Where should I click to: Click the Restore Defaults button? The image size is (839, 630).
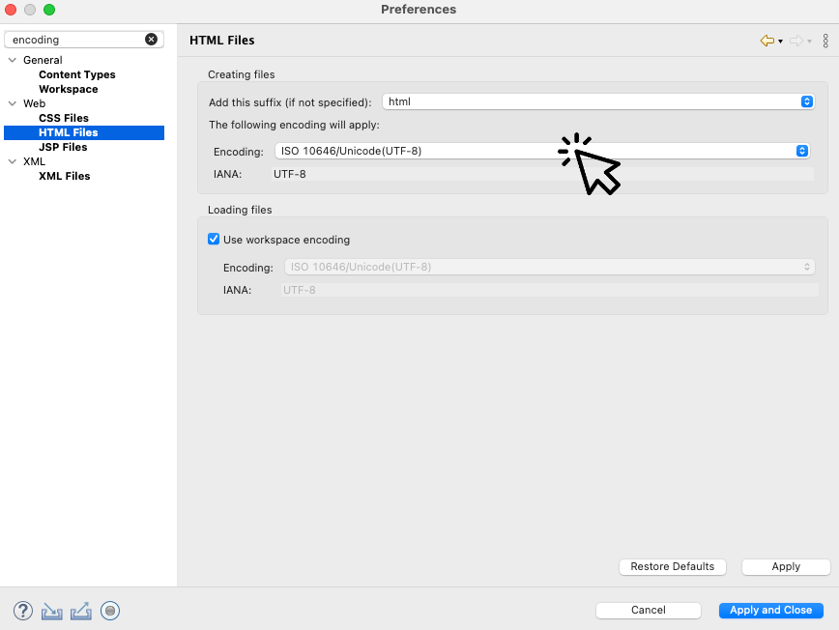pos(673,566)
